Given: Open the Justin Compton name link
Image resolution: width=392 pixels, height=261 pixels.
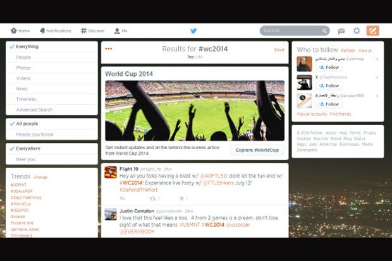Looking at the screenshot, I should click(x=137, y=211).
